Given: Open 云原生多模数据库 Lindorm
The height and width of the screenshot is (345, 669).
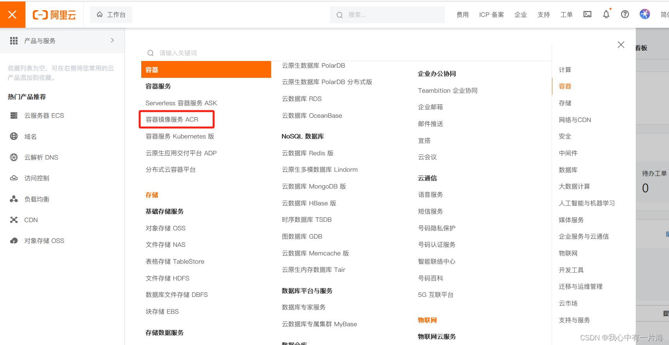Looking at the screenshot, I should pos(320,169).
